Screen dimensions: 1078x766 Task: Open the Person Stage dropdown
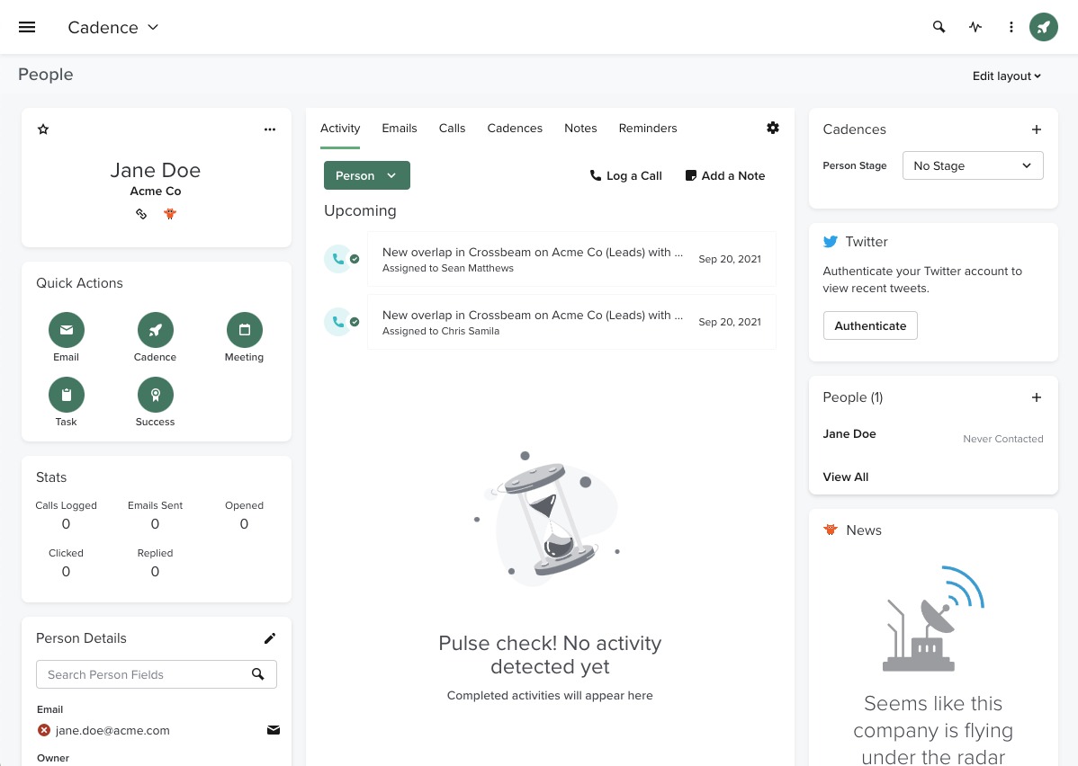click(x=972, y=165)
